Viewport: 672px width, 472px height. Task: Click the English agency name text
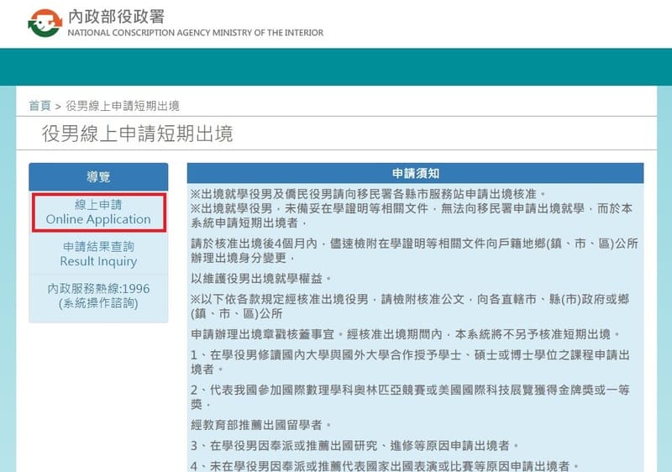(196, 33)
